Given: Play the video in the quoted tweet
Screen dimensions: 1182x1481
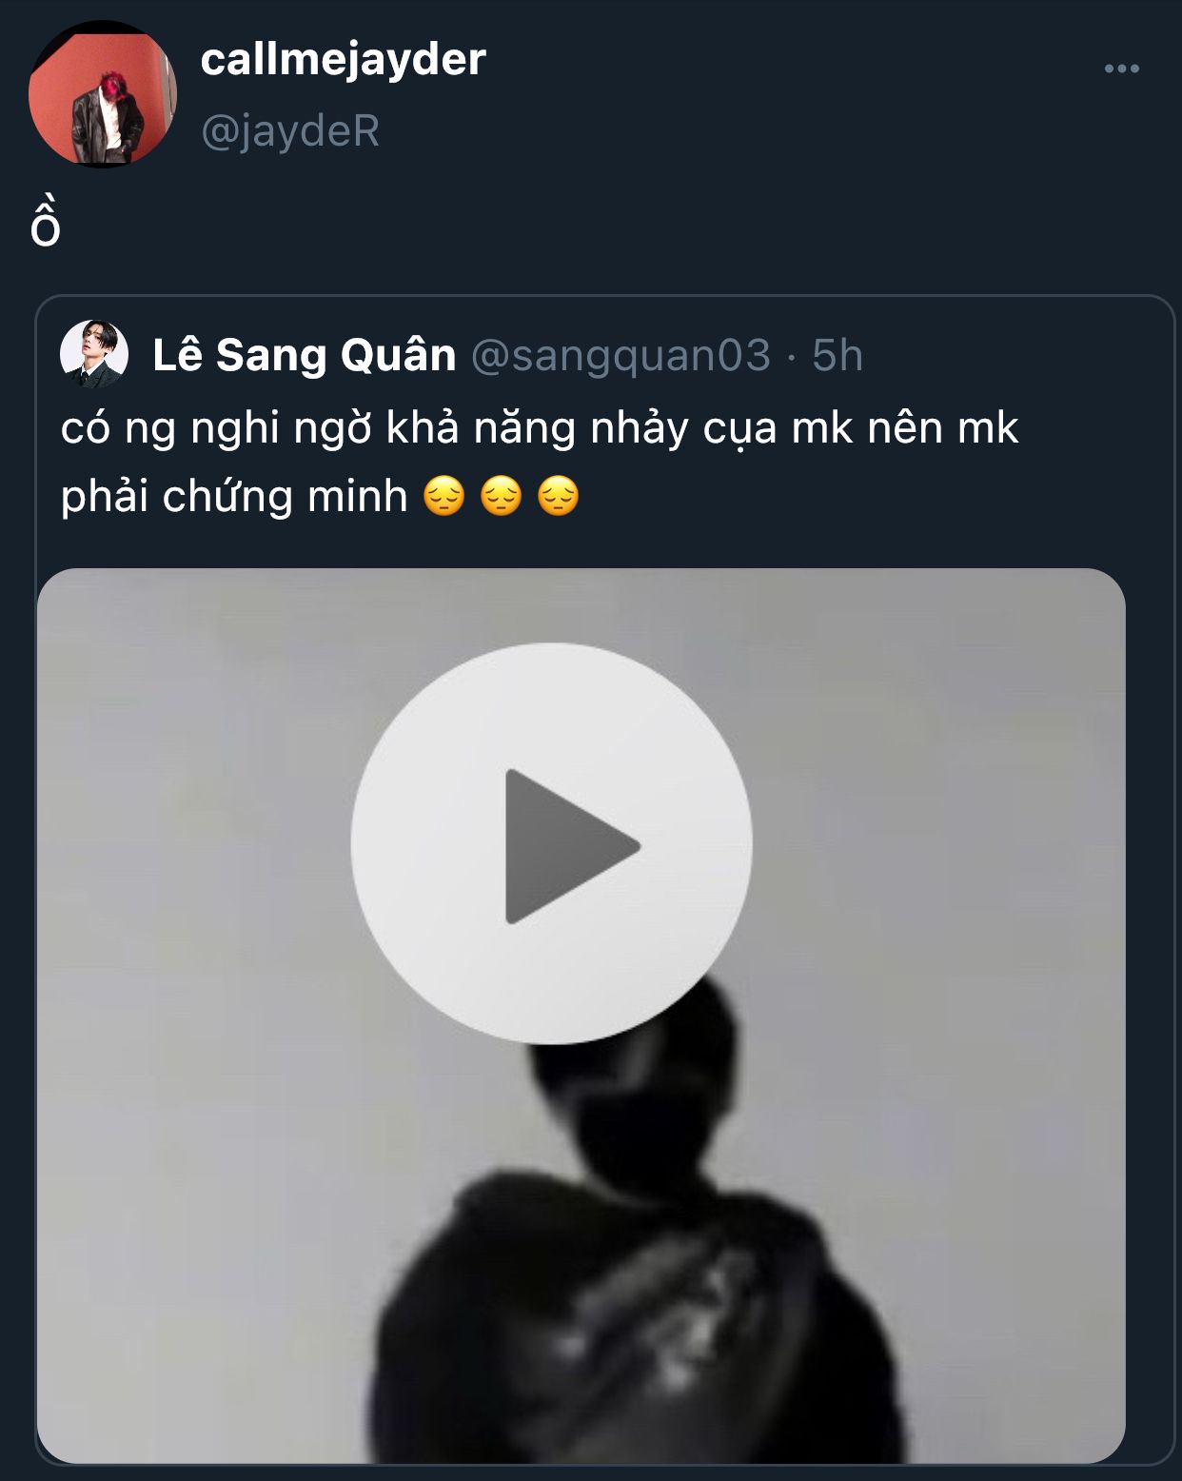Looking at the screenshot, I should pos(551,844).
